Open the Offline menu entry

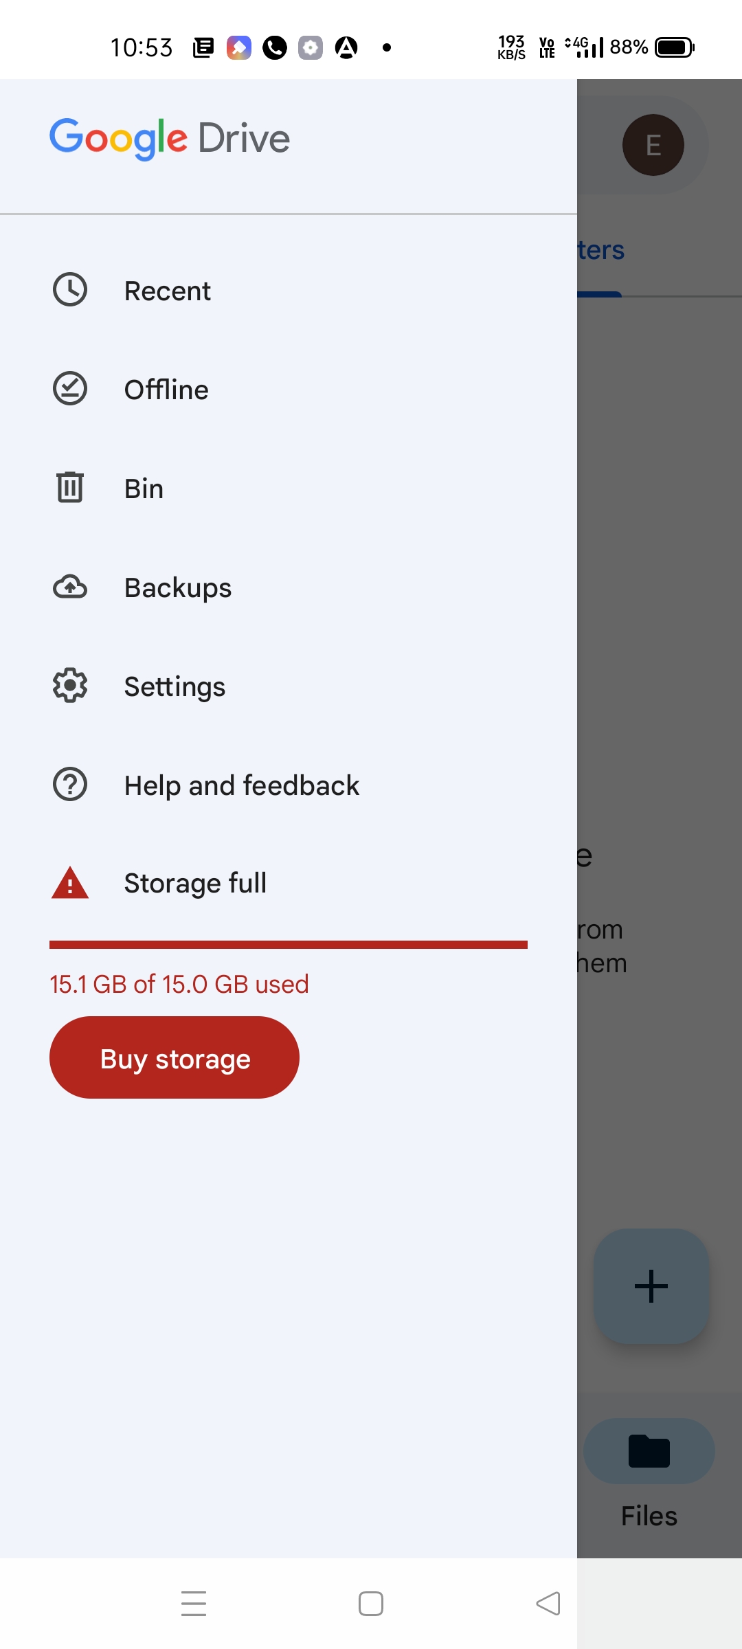tap(289, 390)
